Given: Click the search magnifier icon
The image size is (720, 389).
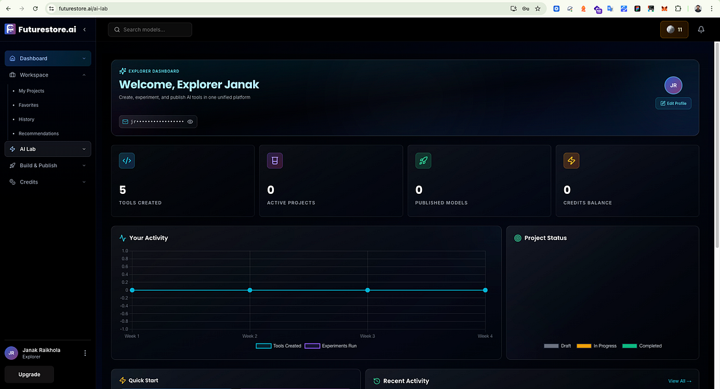Looking at the screenshot, I should pos(117,29).
